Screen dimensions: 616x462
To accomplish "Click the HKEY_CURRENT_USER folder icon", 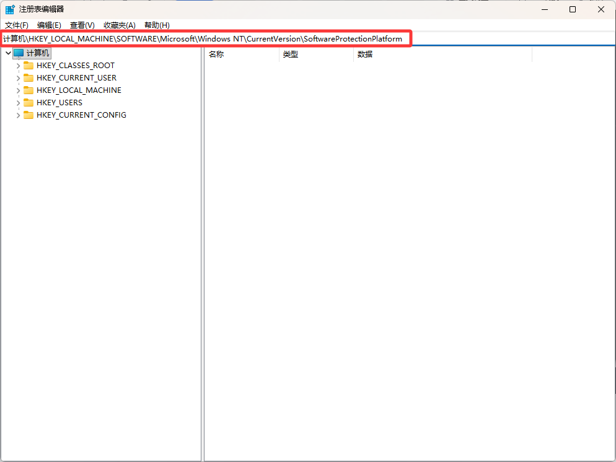I will 29,78.
